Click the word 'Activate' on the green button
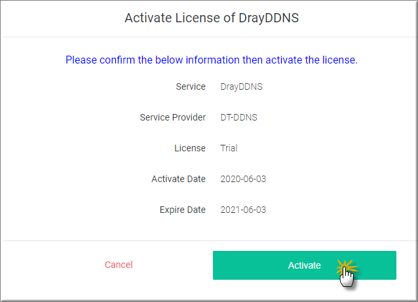The image size is (418, 302). pyautogui.click(x=304, y=265)
